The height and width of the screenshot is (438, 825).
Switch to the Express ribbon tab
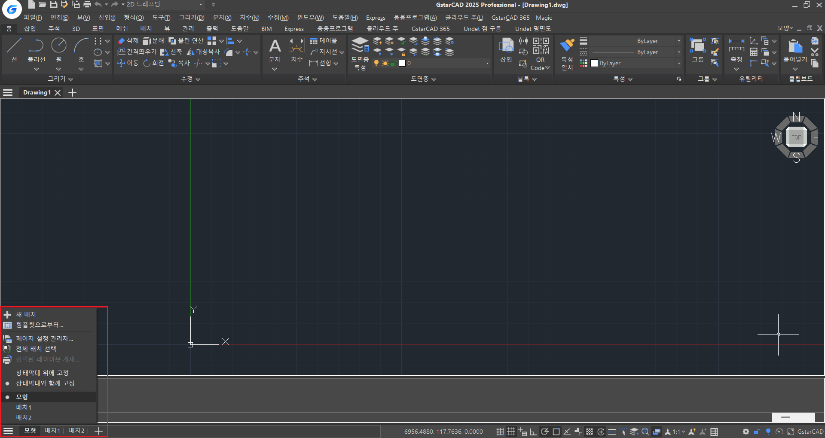tap(294, 29)
